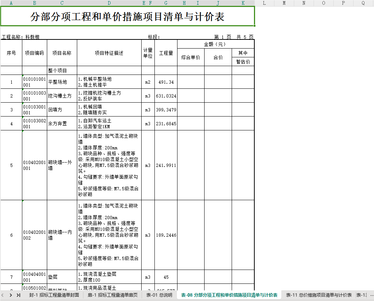Screen dimensions: 374x301
Task: Click item code 010101003001 cell
Action: [x=35, y=96]
